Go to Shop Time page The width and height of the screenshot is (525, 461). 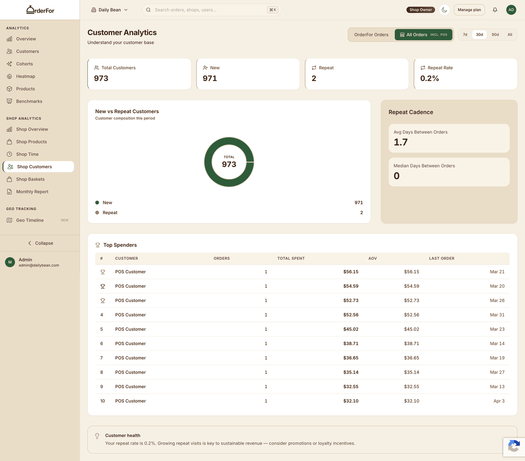(38, 154)
